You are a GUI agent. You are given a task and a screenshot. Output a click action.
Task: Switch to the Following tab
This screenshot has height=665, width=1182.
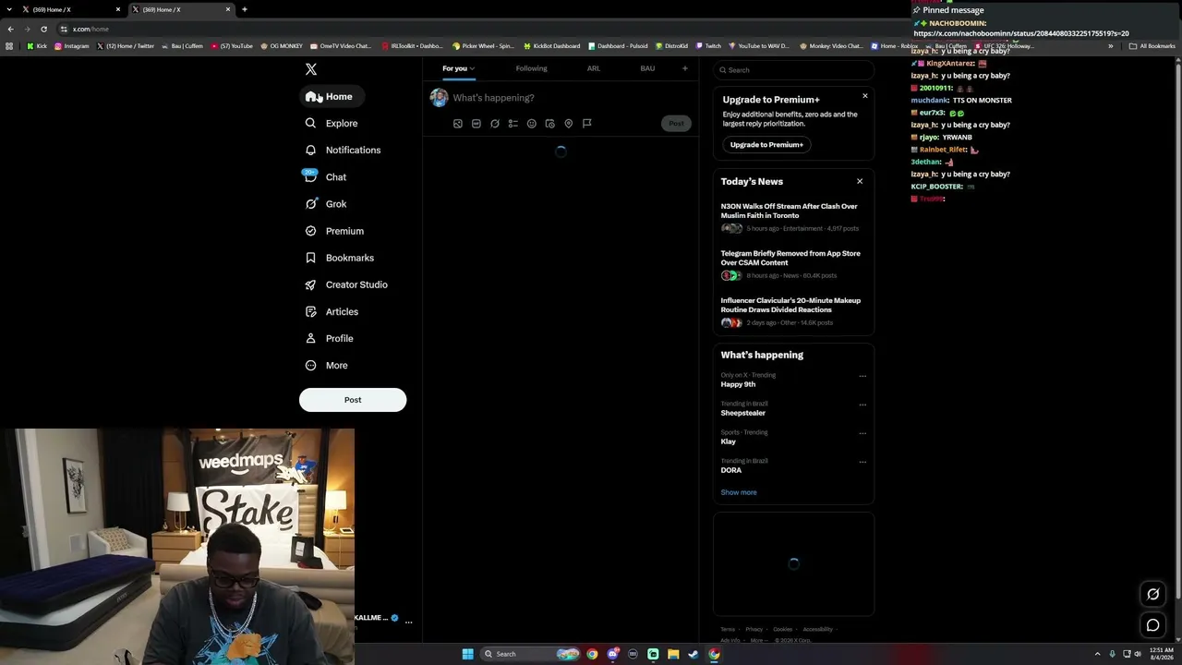(x=531, y=68)
